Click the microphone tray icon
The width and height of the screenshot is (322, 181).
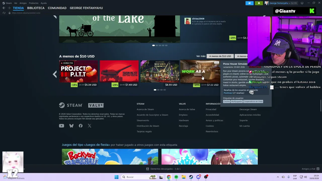(289, 177)
